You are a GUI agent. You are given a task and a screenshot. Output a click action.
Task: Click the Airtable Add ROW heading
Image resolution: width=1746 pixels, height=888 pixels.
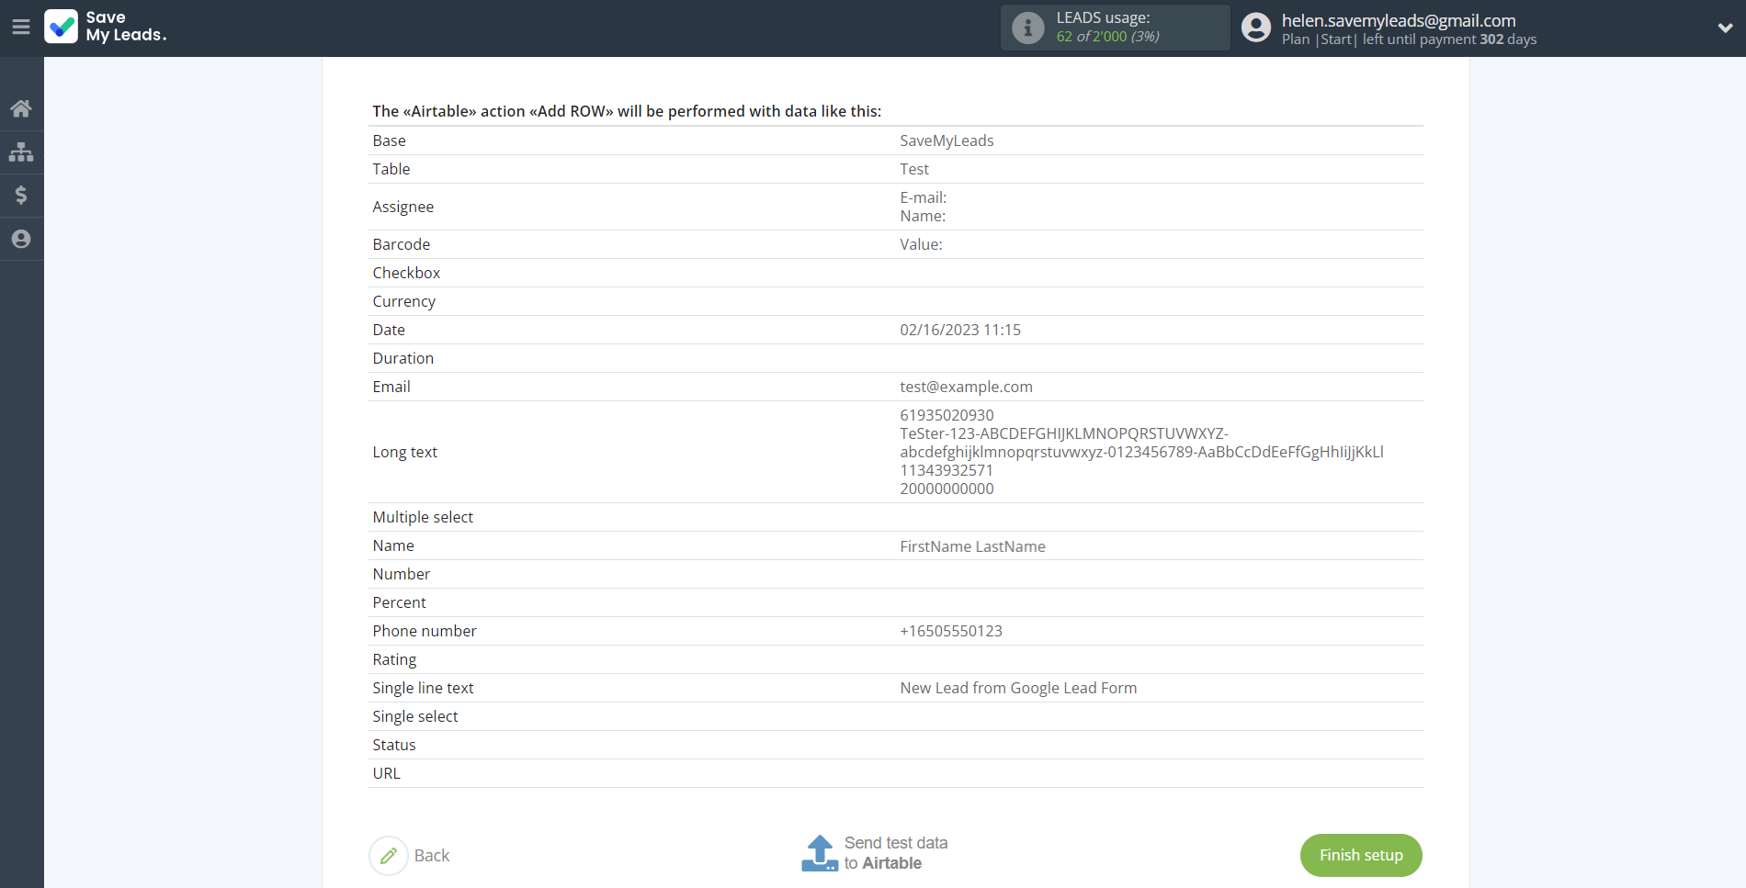click(627, 111)
